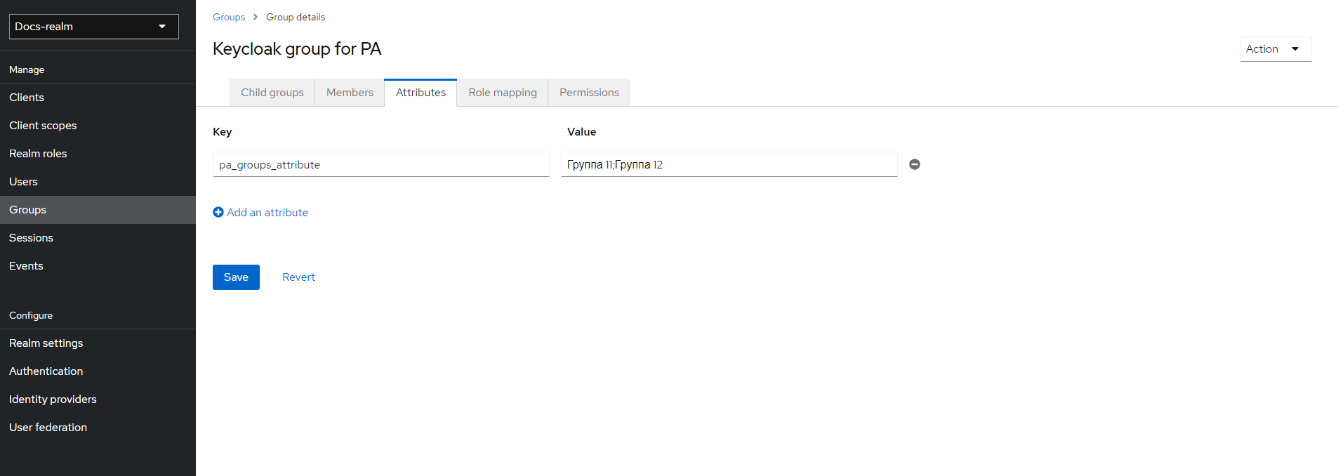Go to Users in the sidebar
This screenshot has height=476, width=1338.
(x=23, y=182)
